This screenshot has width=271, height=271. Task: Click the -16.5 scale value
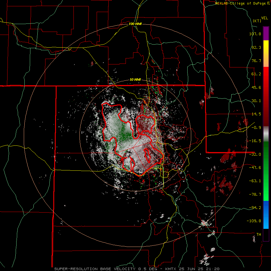click(255, 141)
